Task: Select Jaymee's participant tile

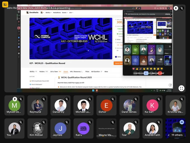Action: click(x=60, y=128)
